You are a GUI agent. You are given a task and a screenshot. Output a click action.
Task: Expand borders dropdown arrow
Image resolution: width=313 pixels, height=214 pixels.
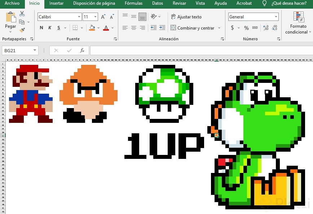[x=82, y=28]
